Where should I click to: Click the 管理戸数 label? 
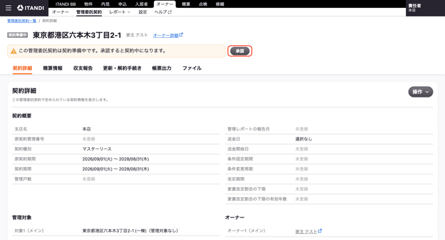[23, 179]
